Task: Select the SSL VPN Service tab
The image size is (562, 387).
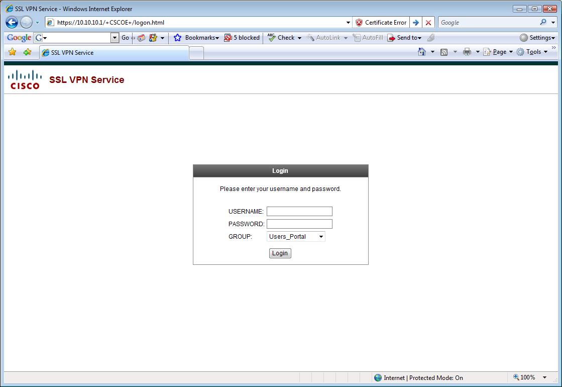Action: (x=114, y=52)
